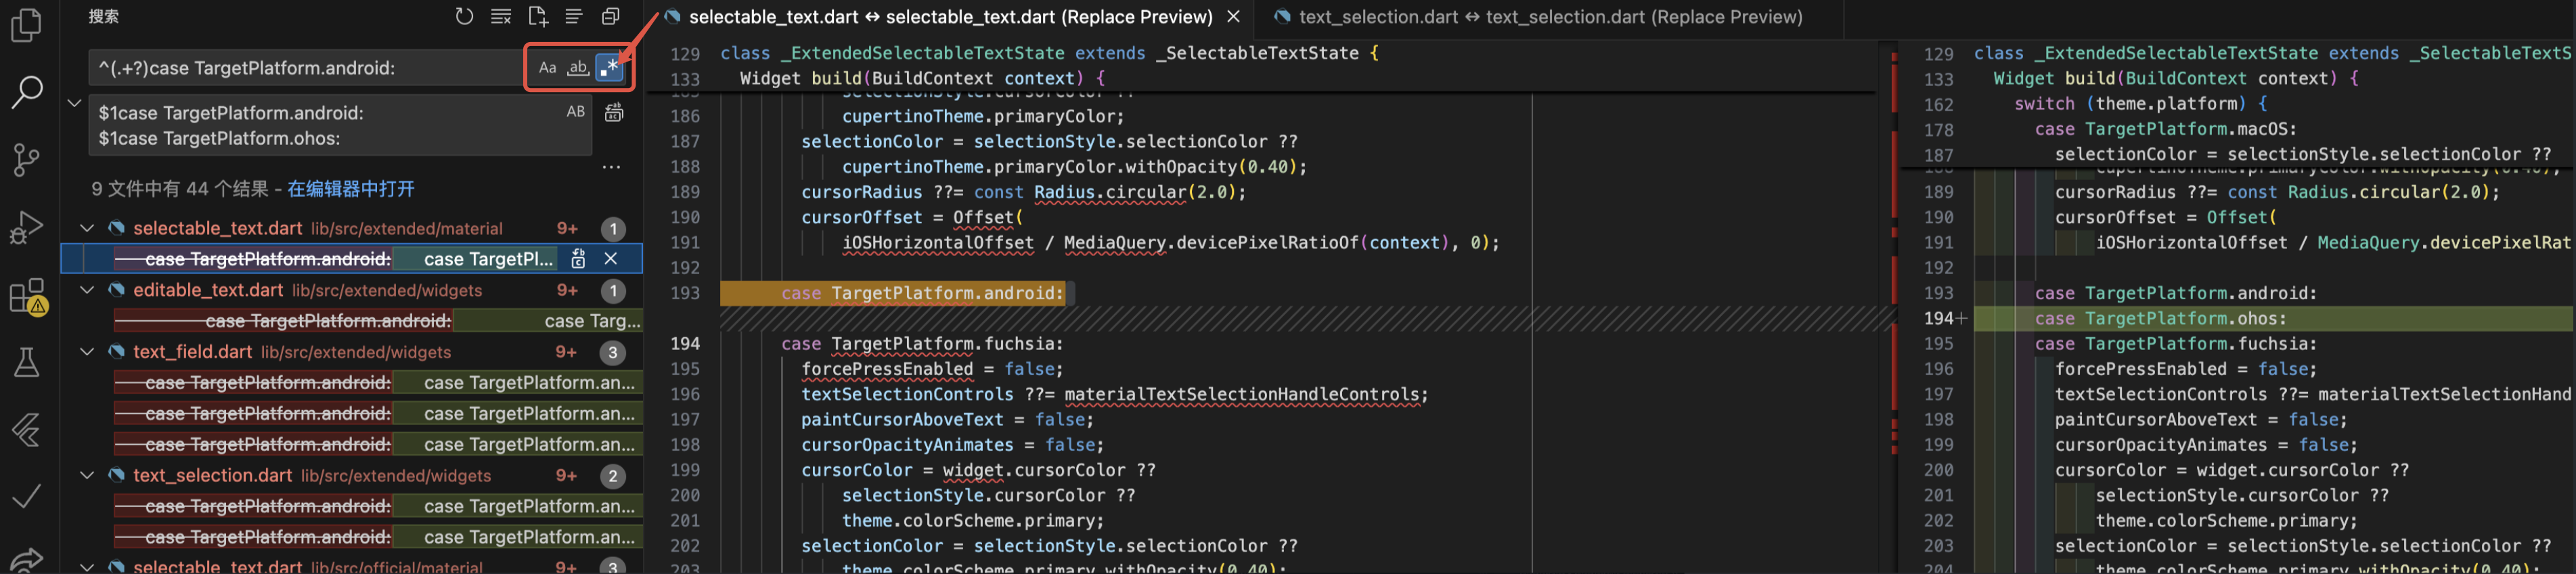Click 'switch (theme.platform) {' sticky line in right editor

click(2140, 104)
